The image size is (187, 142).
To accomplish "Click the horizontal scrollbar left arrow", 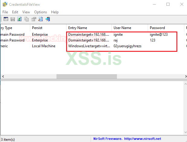I will point(3,76).
